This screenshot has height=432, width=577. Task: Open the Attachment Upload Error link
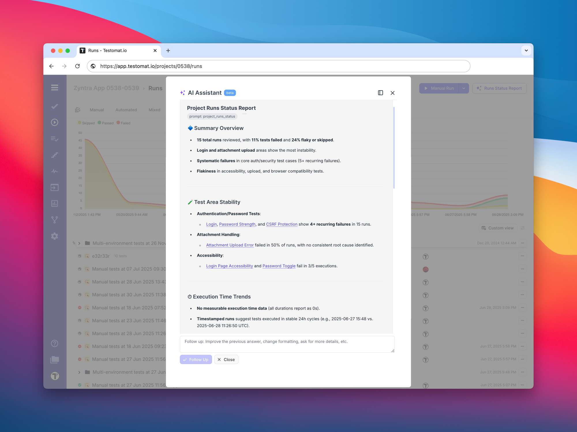[x=230, y=245]
